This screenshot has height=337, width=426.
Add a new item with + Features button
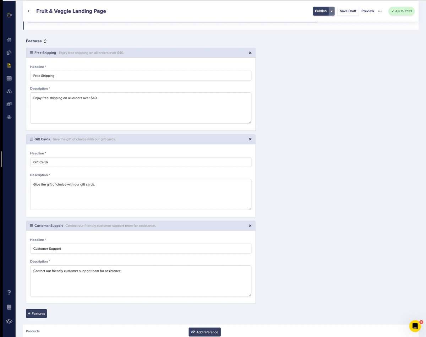36,314
